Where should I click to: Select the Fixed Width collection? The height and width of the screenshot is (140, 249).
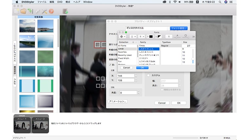124,58
